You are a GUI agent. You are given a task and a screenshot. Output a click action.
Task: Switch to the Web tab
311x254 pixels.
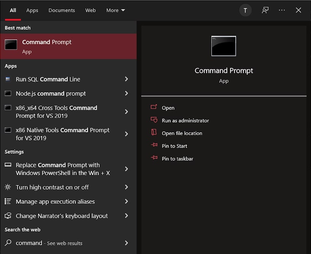pos(90,10)
